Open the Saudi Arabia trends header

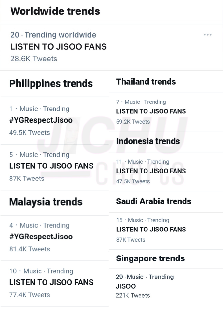pyautogui.click(x=153, y=201)
